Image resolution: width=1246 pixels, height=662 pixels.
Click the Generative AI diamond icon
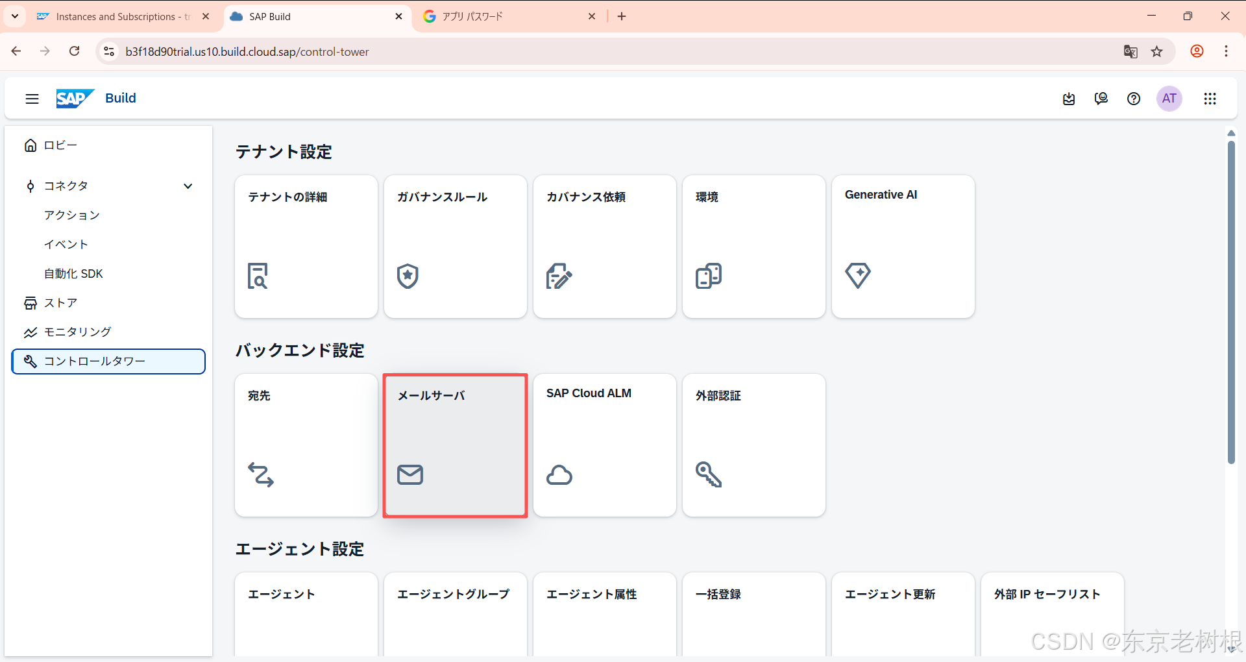(x=858, y=276)
